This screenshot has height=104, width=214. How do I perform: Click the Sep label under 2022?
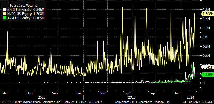[x=55, y=93]
